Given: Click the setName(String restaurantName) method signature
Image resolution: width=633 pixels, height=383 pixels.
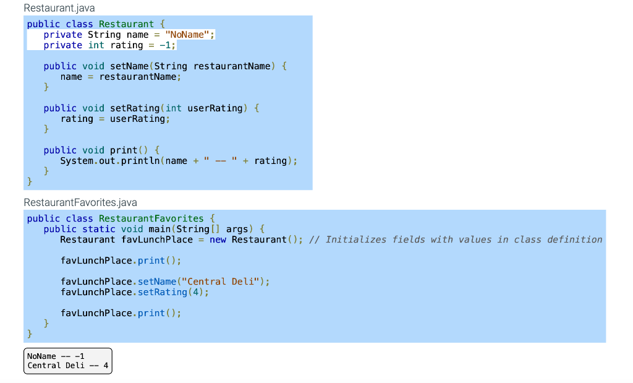Looking at the screenshot, I should pos(166,66).
